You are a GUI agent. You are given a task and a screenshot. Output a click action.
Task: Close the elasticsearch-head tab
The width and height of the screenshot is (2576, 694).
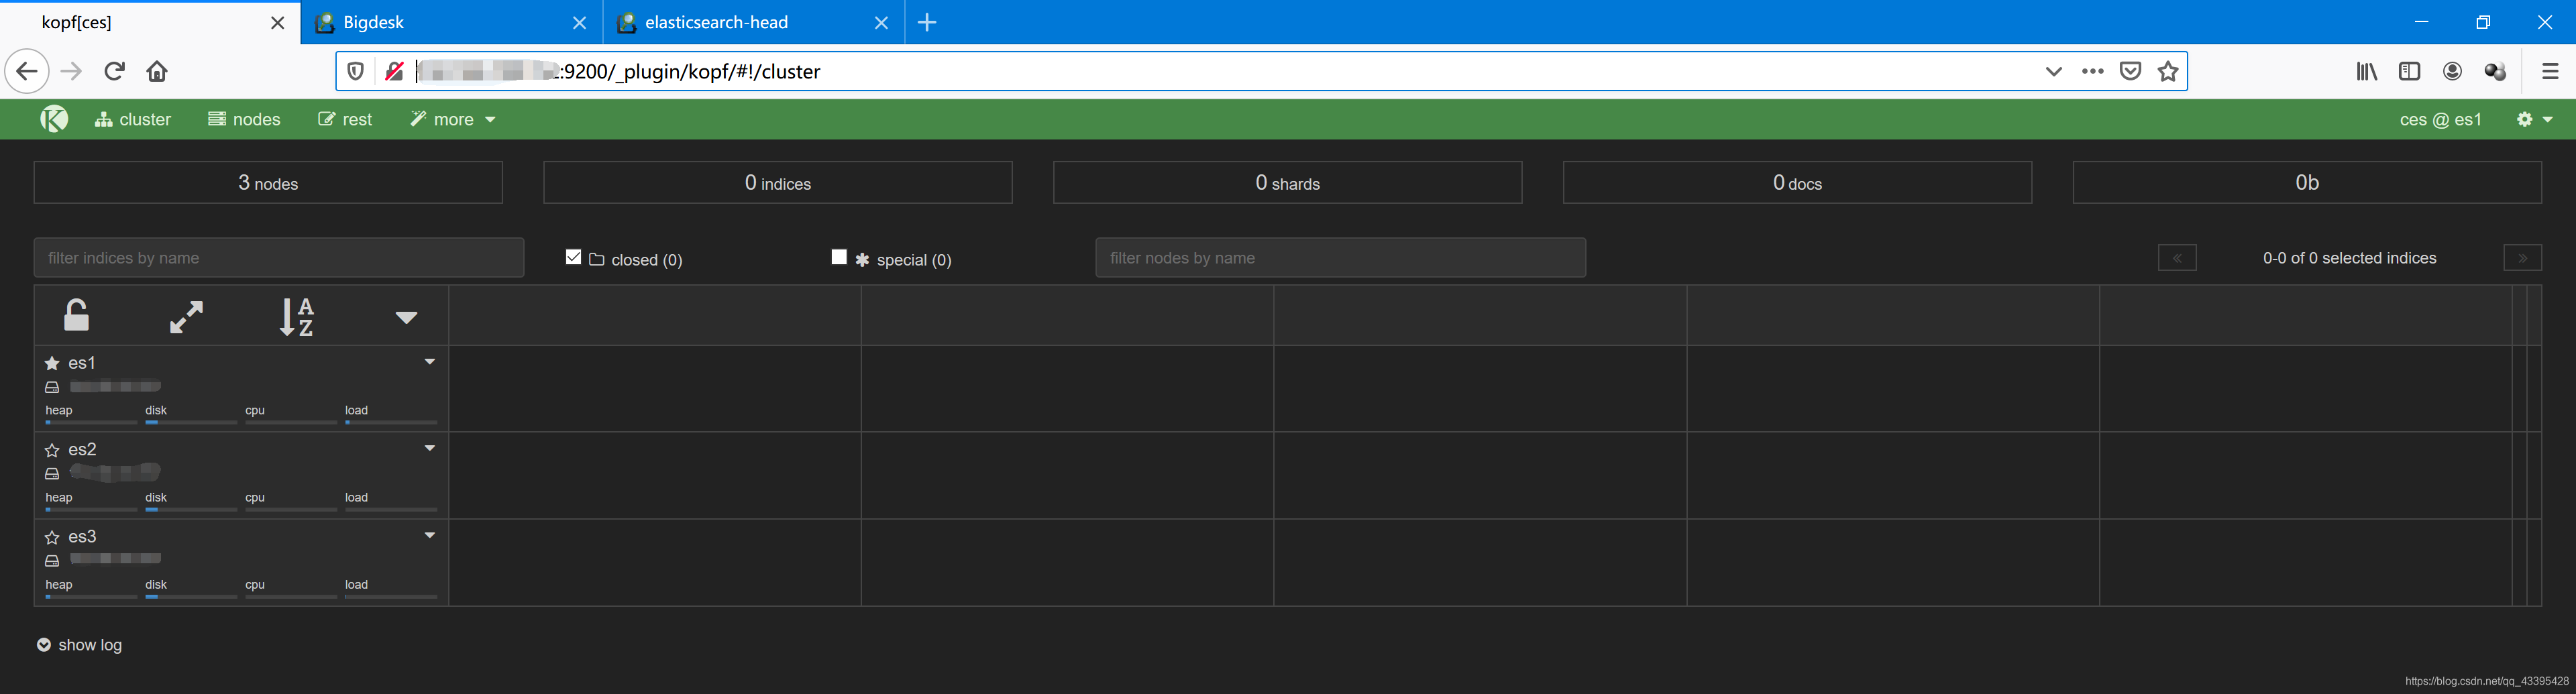pyautogui.click(x=881, y=22)
